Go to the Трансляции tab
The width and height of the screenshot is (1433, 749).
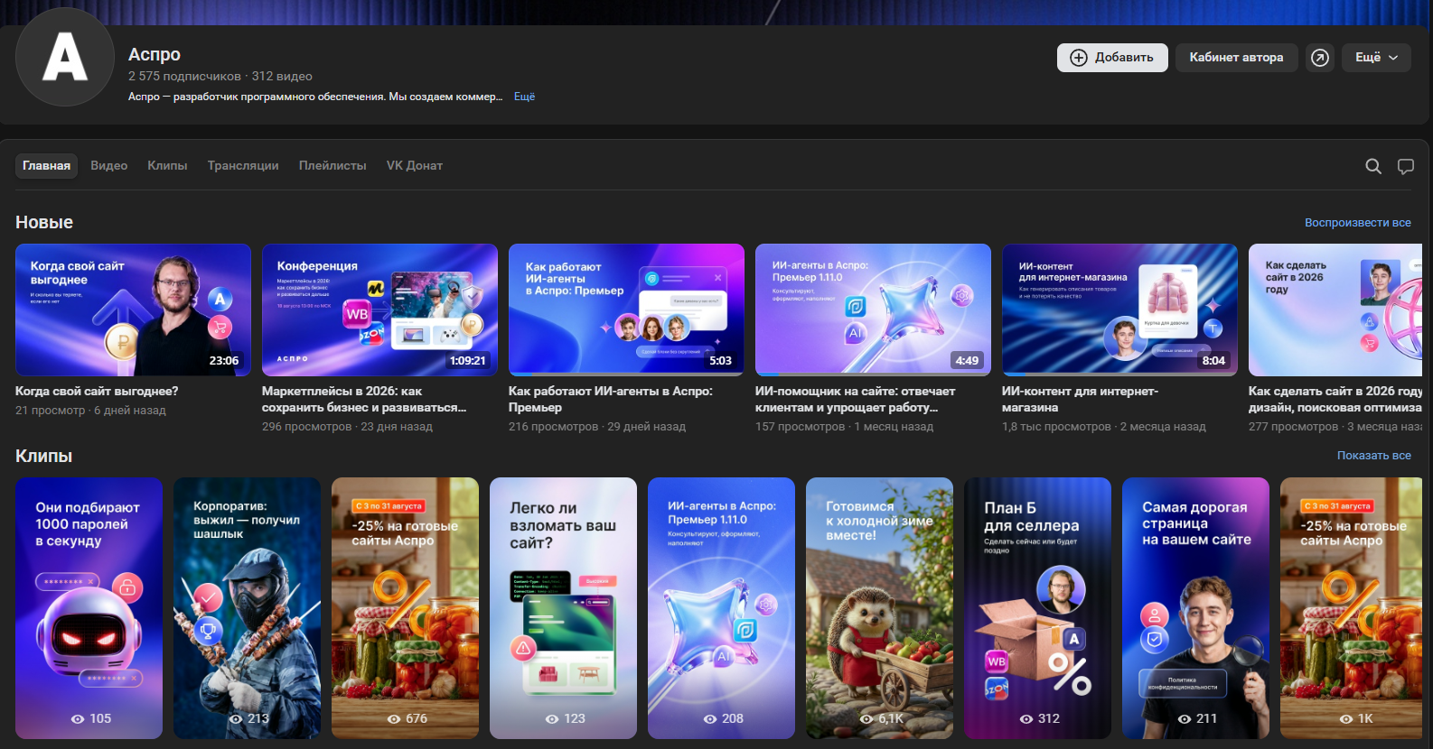click(243, 166)
